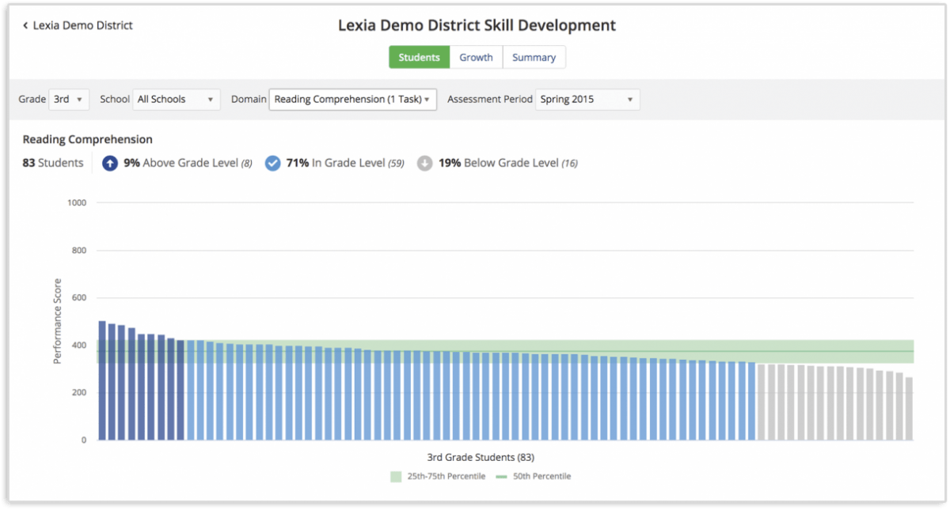Switch to the Students tab
950x510 pixels.
click(419, 57)
